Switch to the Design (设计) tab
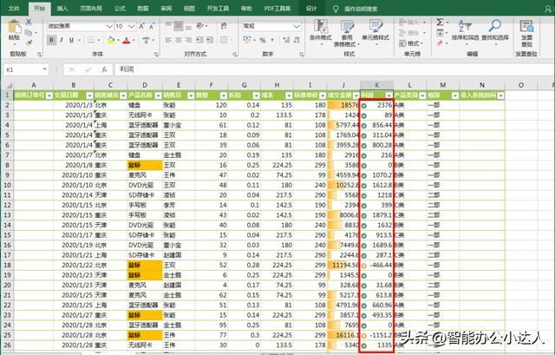The height and width of the screenshot is (355, 555). tap(311, 9)
